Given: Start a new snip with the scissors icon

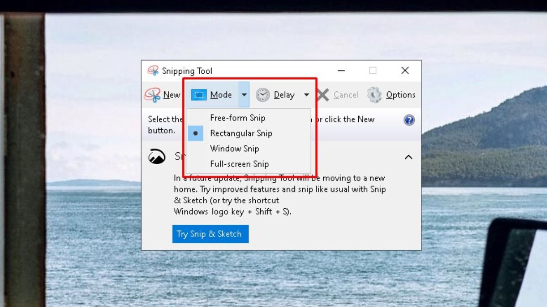Looking at the screenshot, I should 152,95.
